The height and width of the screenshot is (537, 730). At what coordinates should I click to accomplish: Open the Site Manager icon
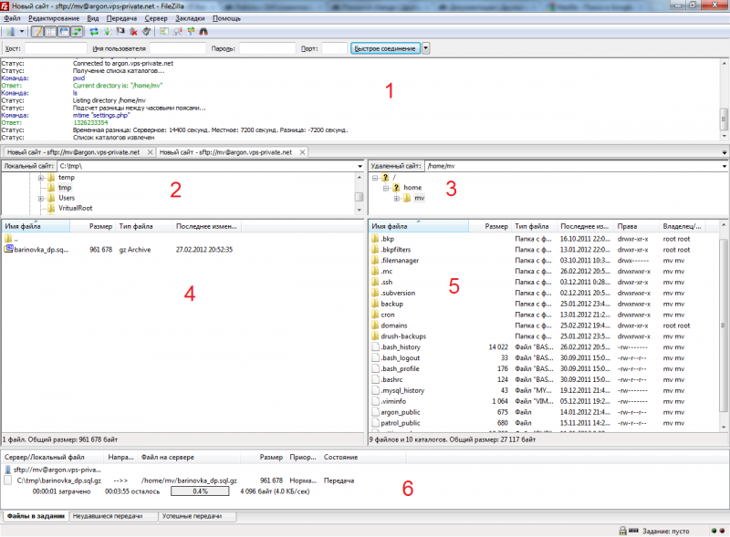coord(11,31)
